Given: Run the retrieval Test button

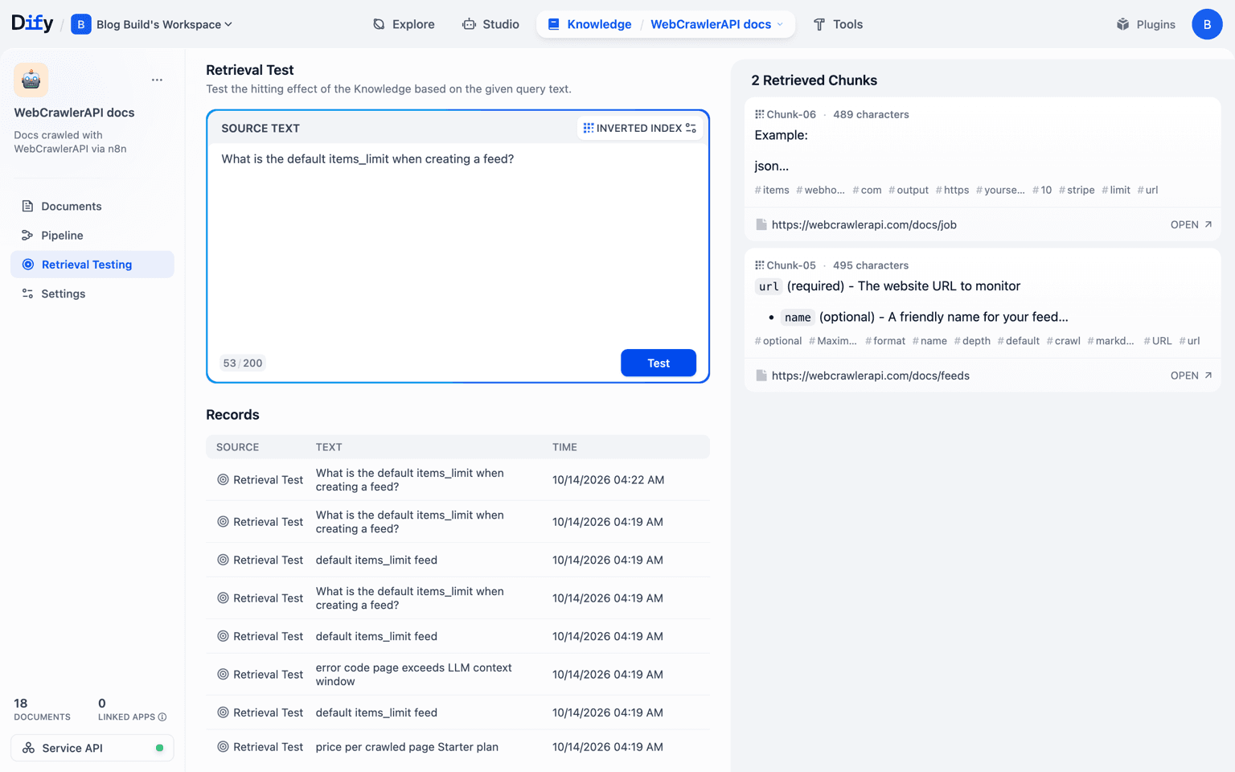Looking at the screenshot, I should 659,363.
